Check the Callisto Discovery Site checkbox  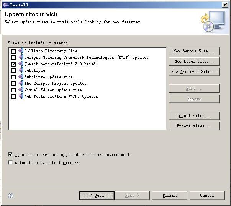[13, 51]
